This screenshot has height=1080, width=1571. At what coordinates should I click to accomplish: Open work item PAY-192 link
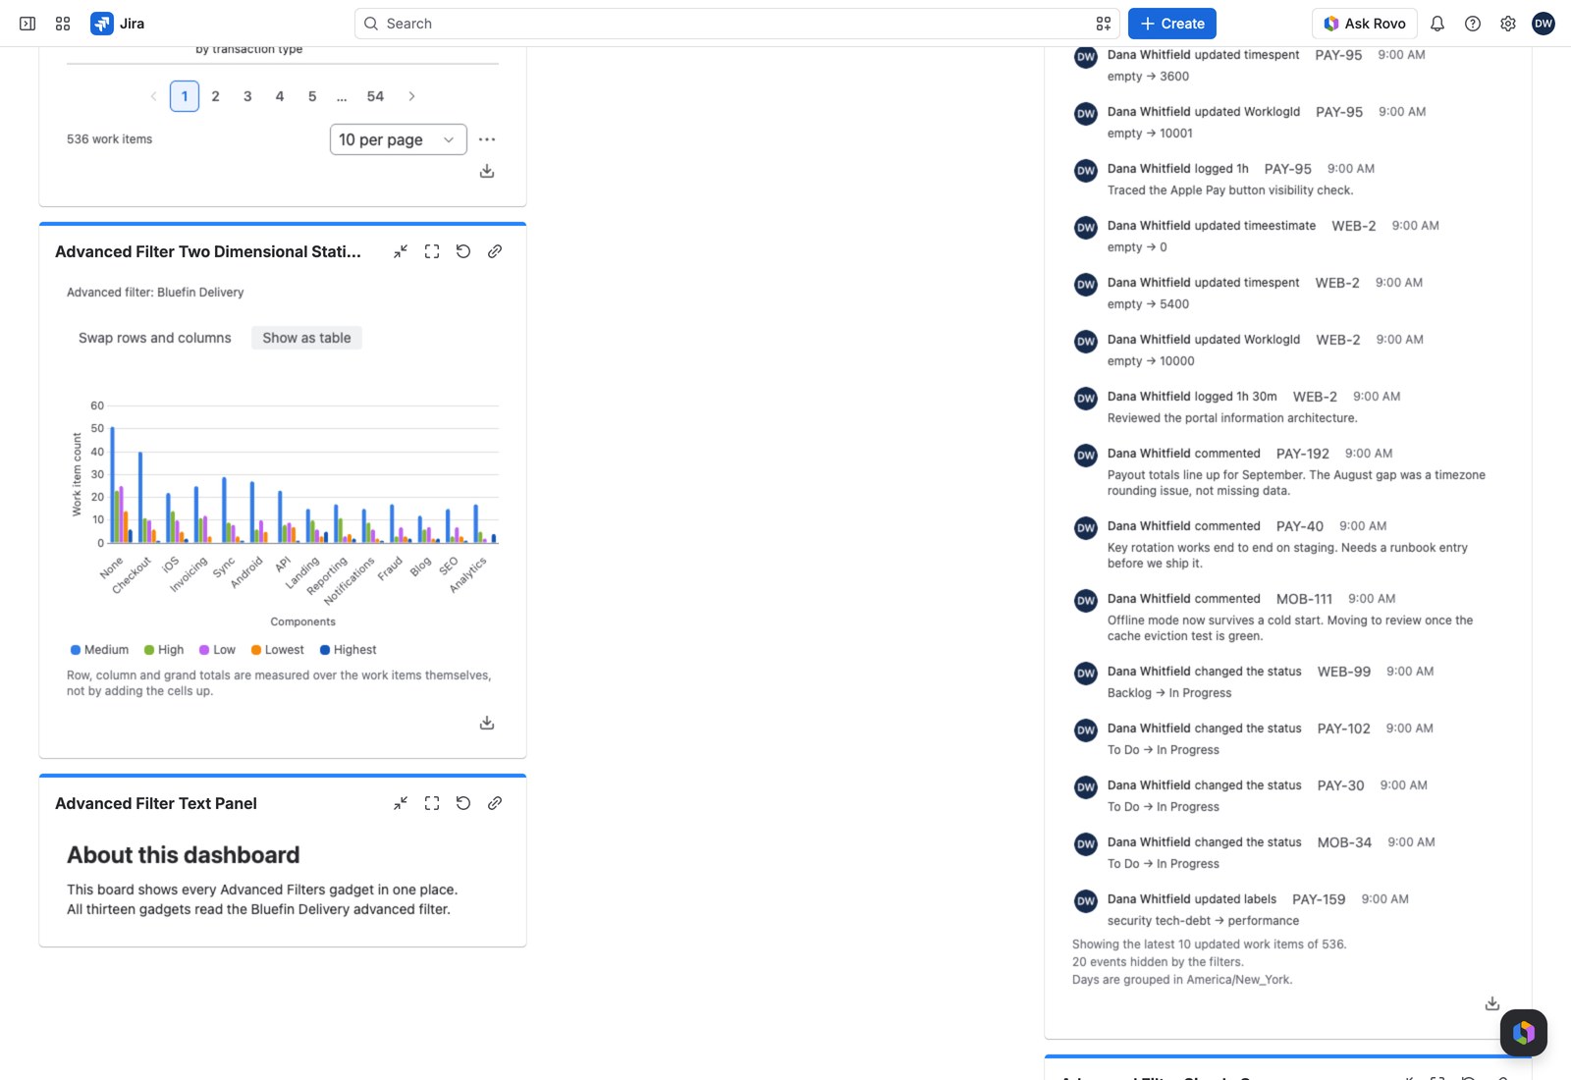1303,454
